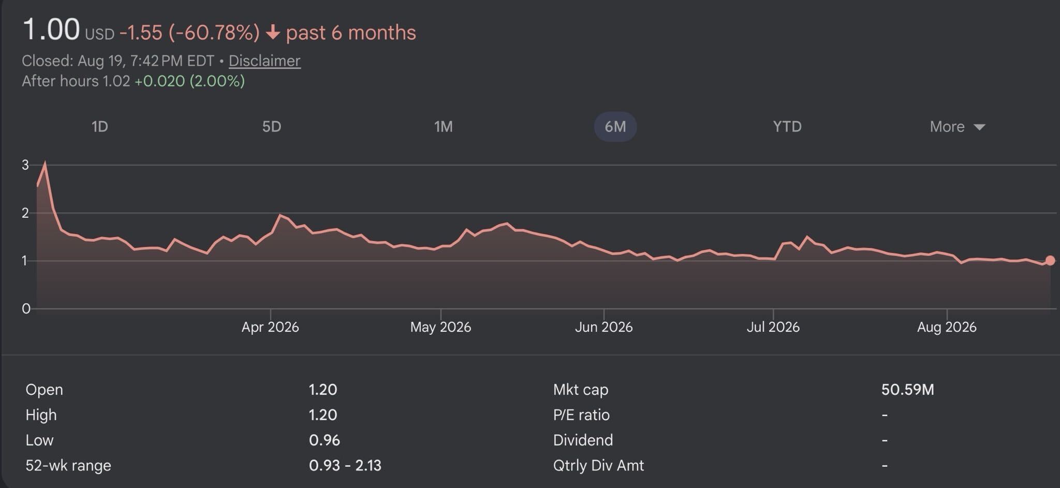Screen dimensions: 1060x488
Task: Select the highlighted 6M range tab
Action: click(615, 127)
